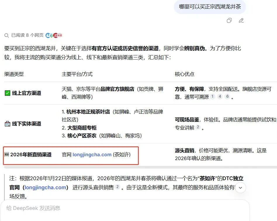Click the 主要平台/方式 column header
Image resolution: width=277 pixels, height=221 pixels.
point(77,74)
